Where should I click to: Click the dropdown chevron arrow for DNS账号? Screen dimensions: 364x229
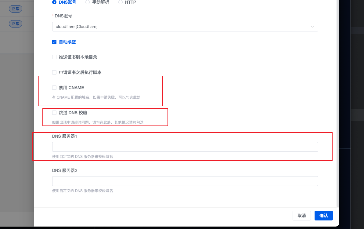click(x=312, y=27)
